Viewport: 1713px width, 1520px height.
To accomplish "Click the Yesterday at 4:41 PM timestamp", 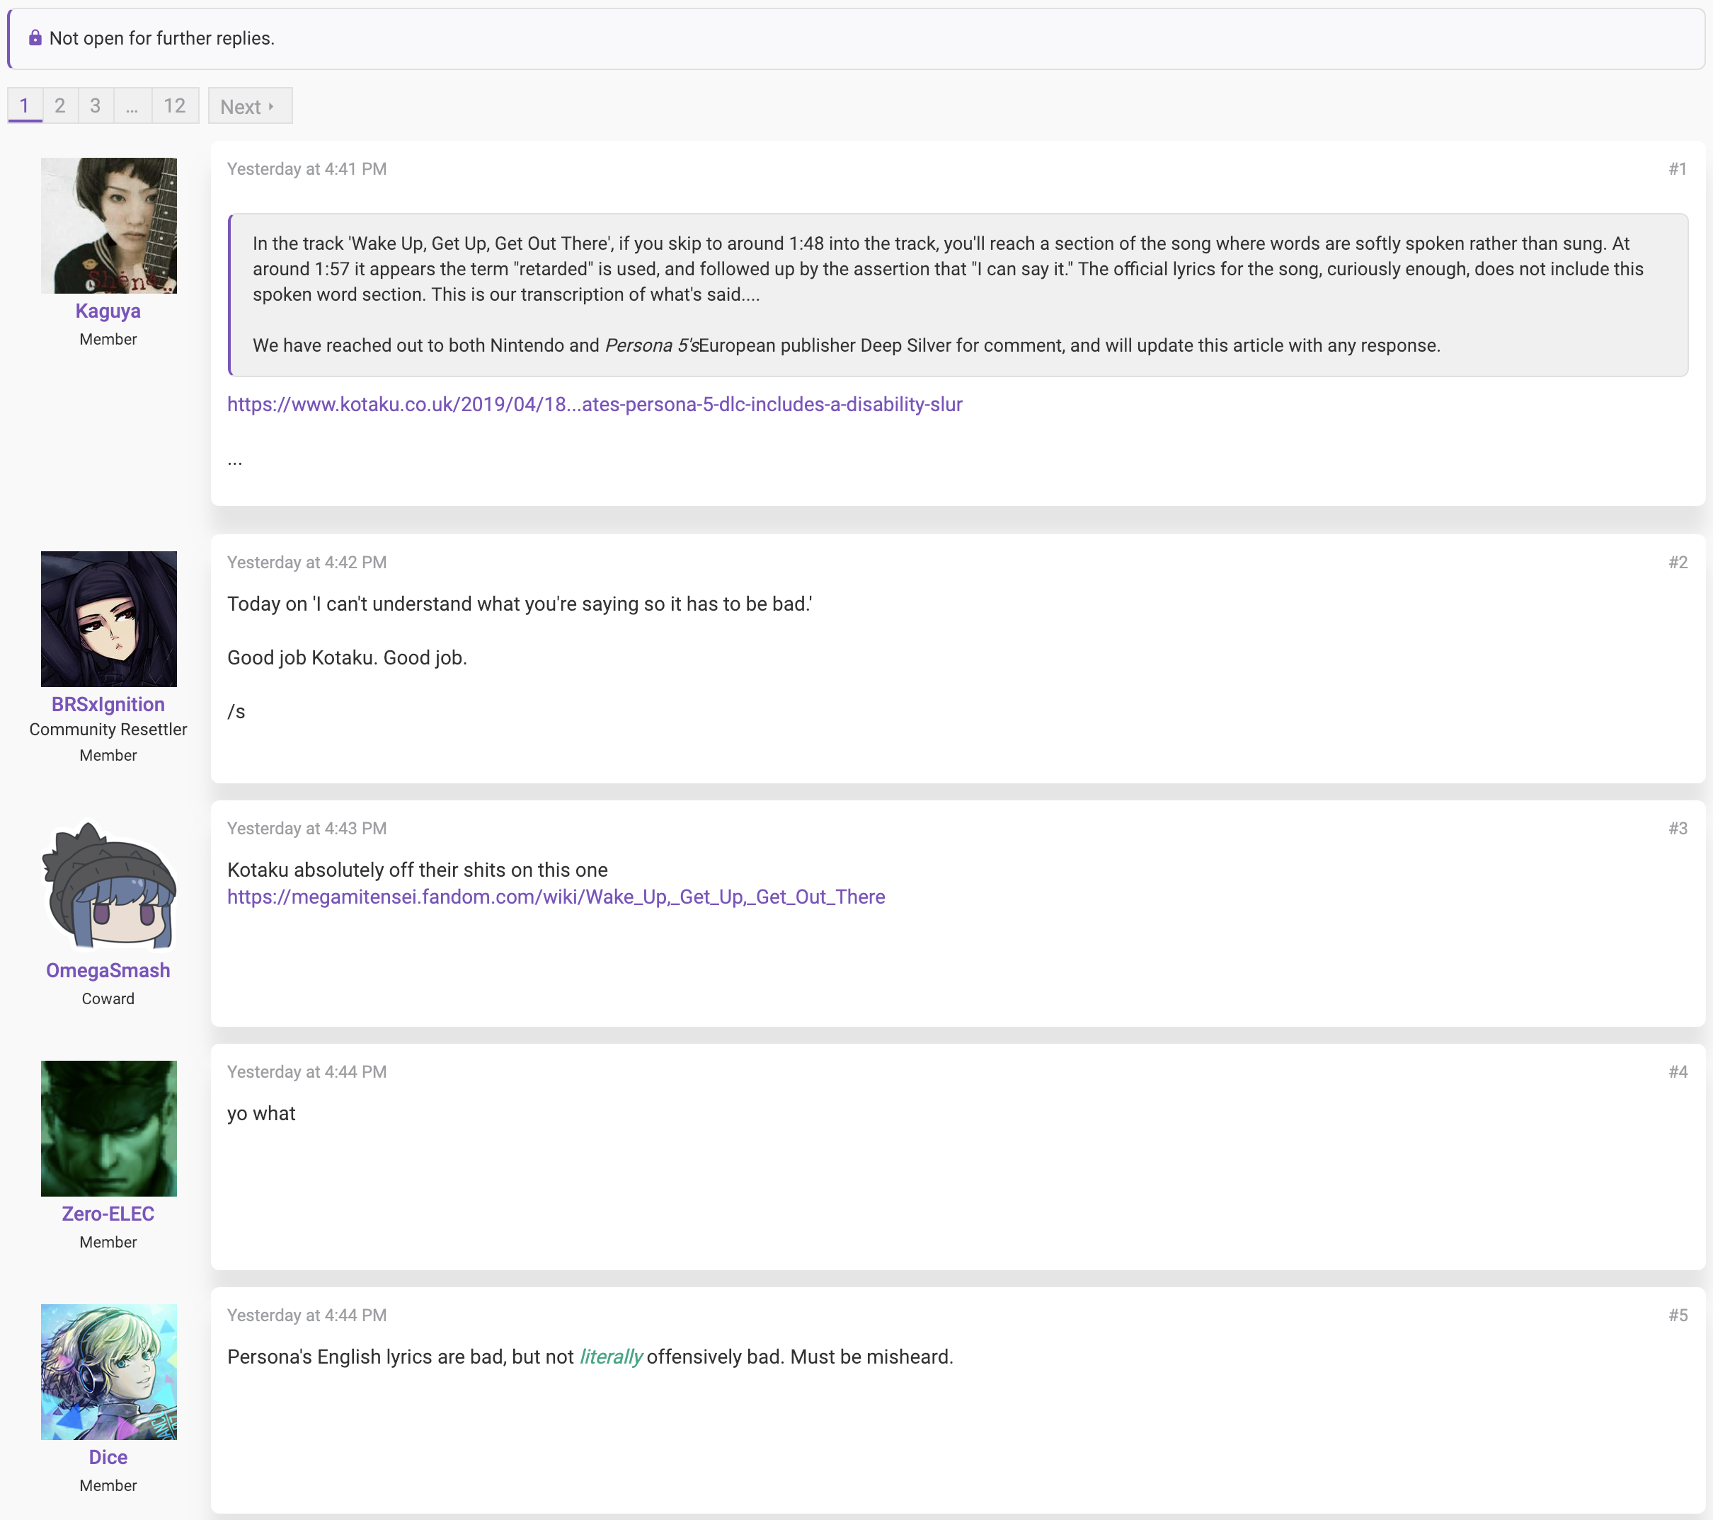I will point(306,169).
